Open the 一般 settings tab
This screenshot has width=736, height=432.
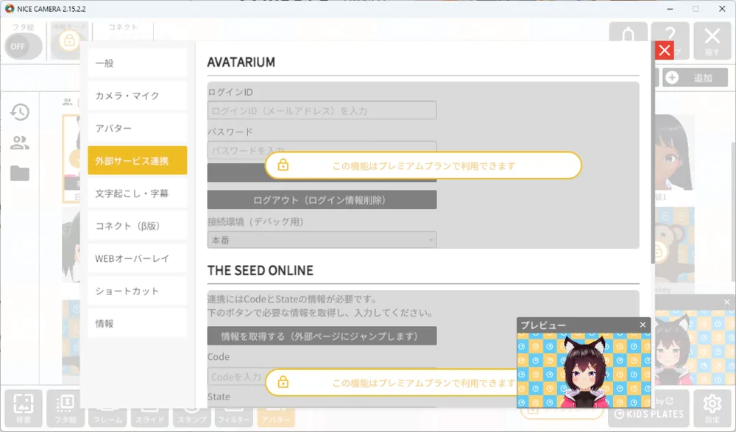point(137,63)
